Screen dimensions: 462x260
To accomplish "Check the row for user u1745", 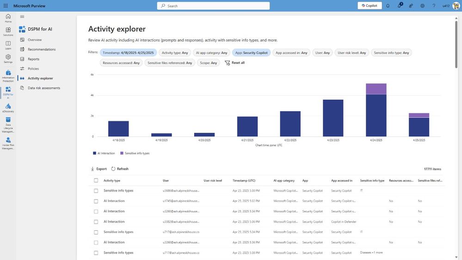I will pos(96,201).
